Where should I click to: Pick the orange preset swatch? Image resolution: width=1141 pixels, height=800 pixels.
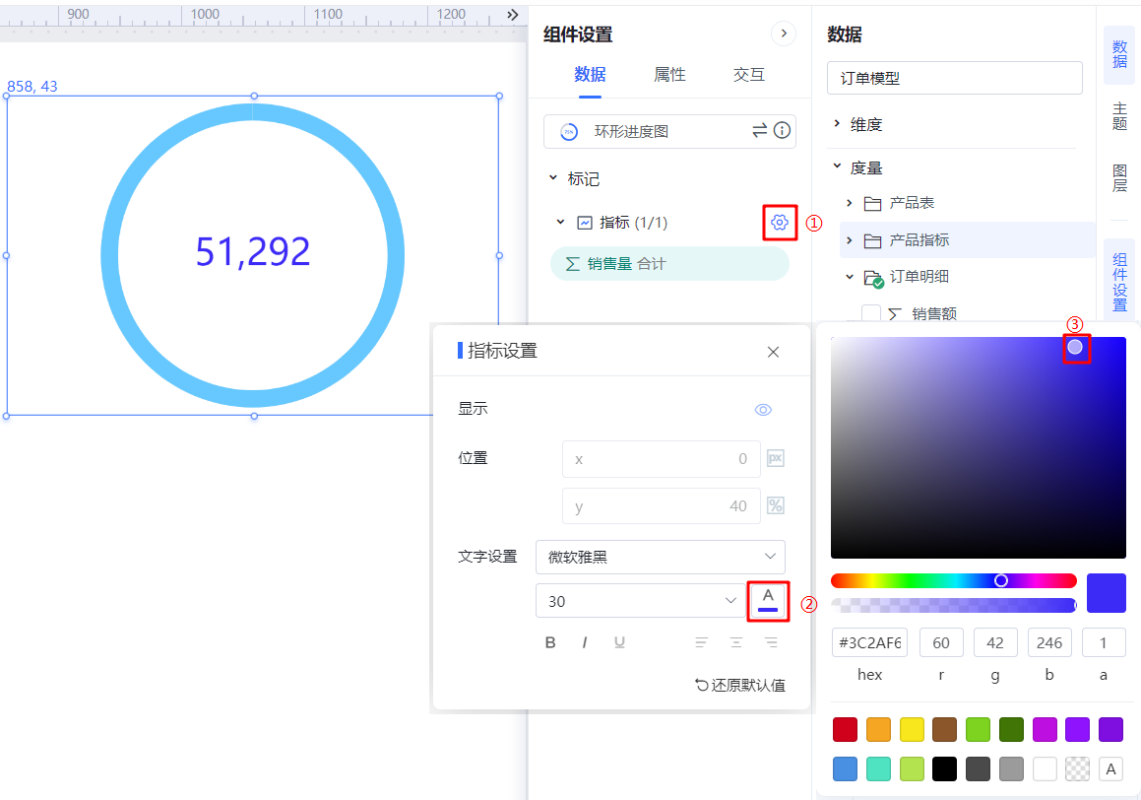click(x=878, y=729)
